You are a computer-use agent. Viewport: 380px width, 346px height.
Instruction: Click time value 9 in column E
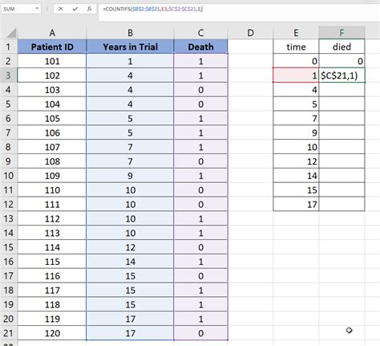pos(296,132)
